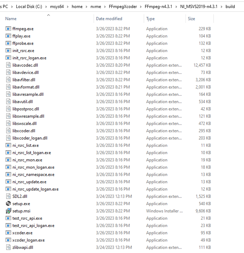The image size is (244, 253).
Task: Sort by Date modified column header
Action: [x=109, y=19]
